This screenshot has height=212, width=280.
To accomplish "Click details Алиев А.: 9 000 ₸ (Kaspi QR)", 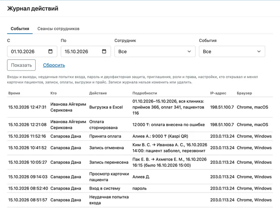I will click(160, 136).
